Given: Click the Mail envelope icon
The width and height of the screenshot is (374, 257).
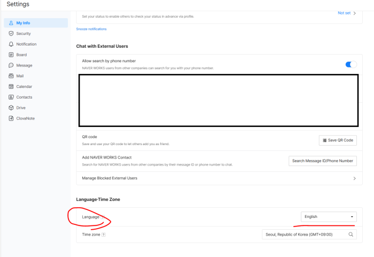Looking at the screenshot, I should coord(11,76).
